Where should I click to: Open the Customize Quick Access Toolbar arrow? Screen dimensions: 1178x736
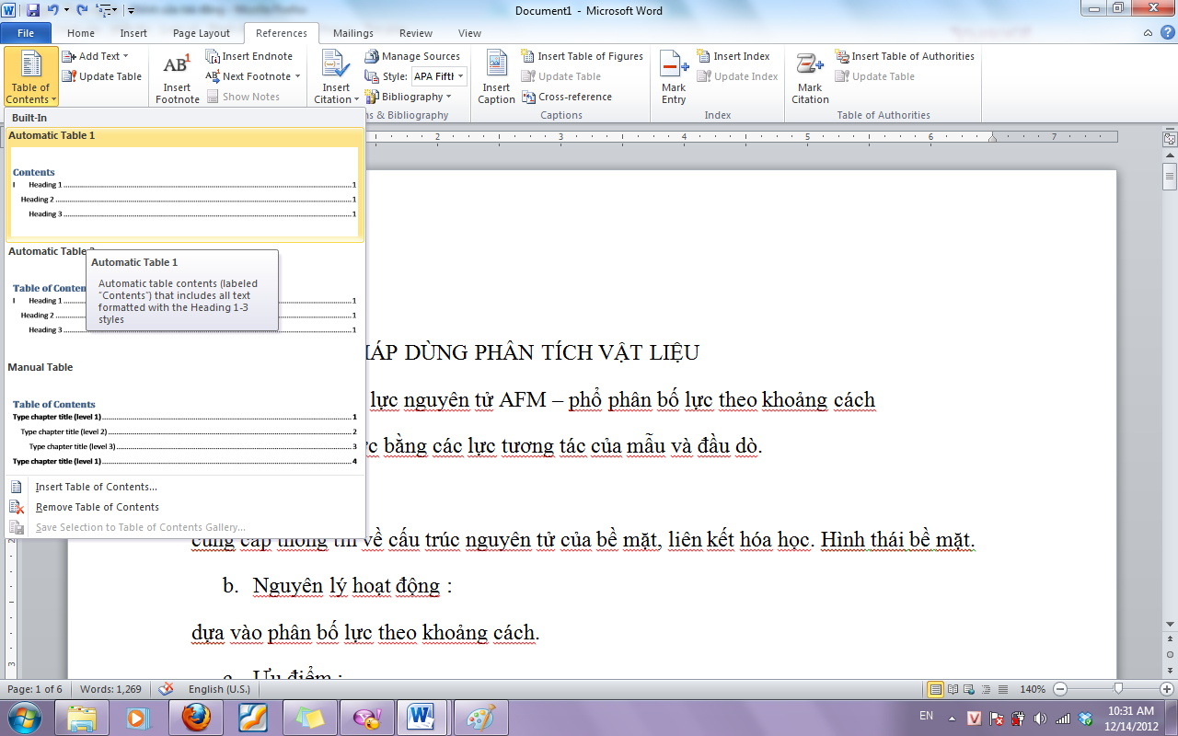[131, 11]
